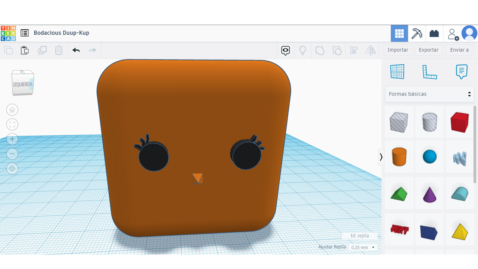Pick the green Roof shape

(x=399, y=194)
